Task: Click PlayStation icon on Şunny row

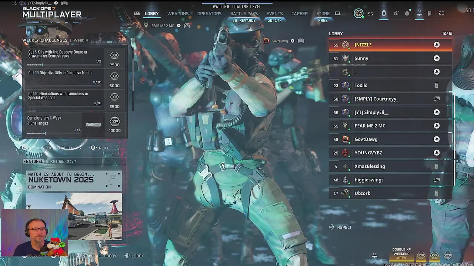Action: [x=437, y=58]
